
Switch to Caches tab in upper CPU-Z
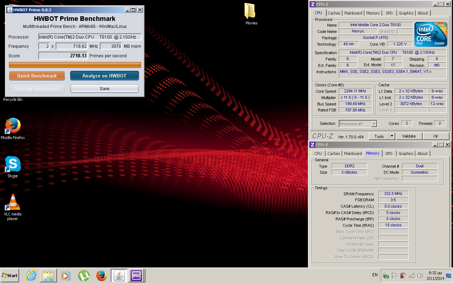pos(334,13)
